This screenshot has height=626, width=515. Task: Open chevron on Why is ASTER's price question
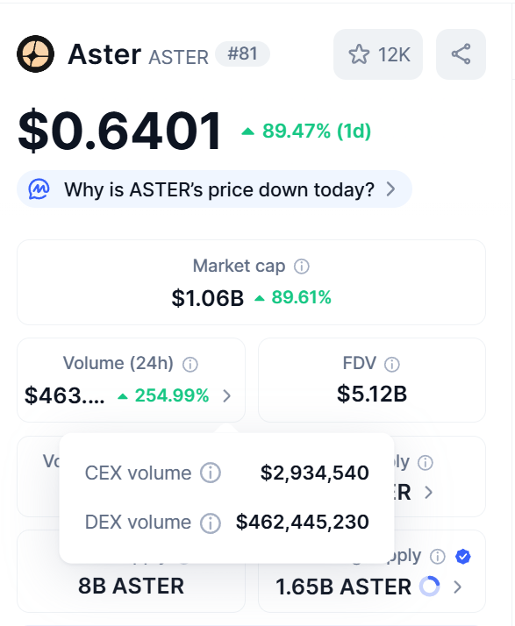pyautogui.click(x=390, y=189)
